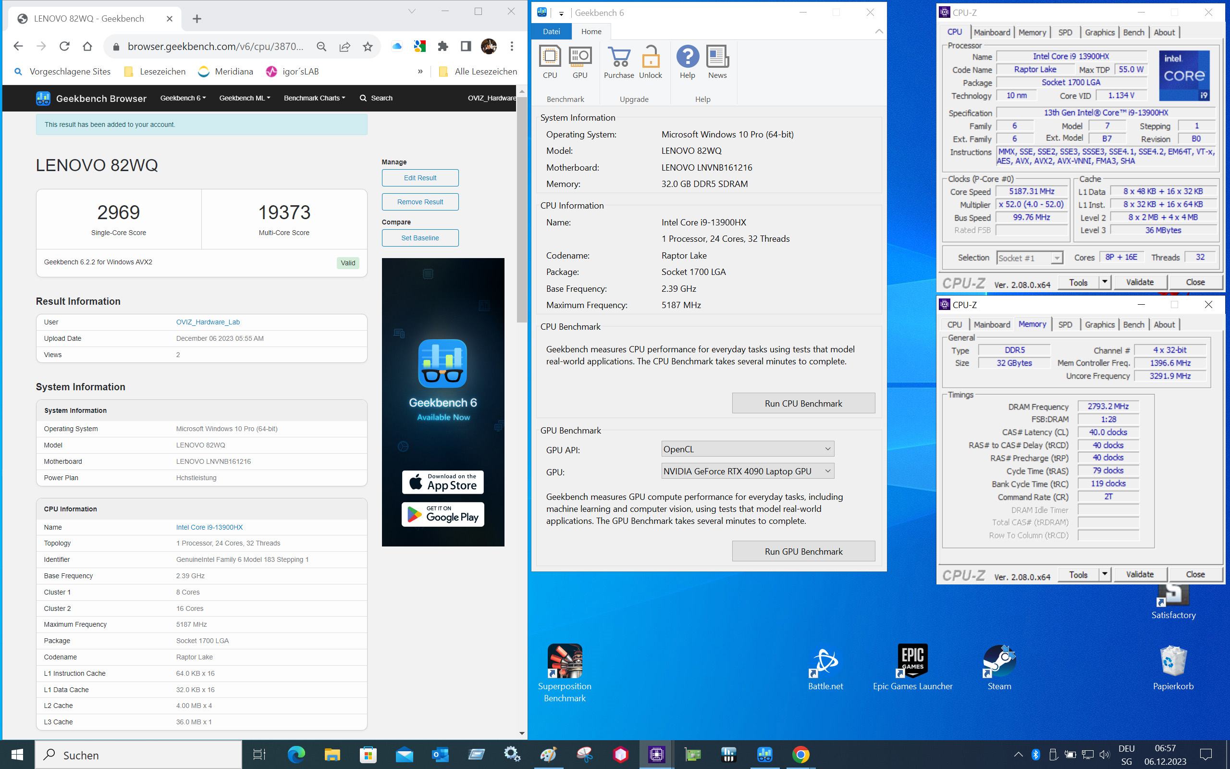The image size is (1230, 769).
Task: Reload the Geekbench browser page
Action: point(64,46)
